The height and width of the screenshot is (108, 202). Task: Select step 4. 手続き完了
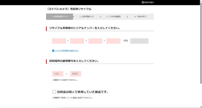[x=140, y=17]
